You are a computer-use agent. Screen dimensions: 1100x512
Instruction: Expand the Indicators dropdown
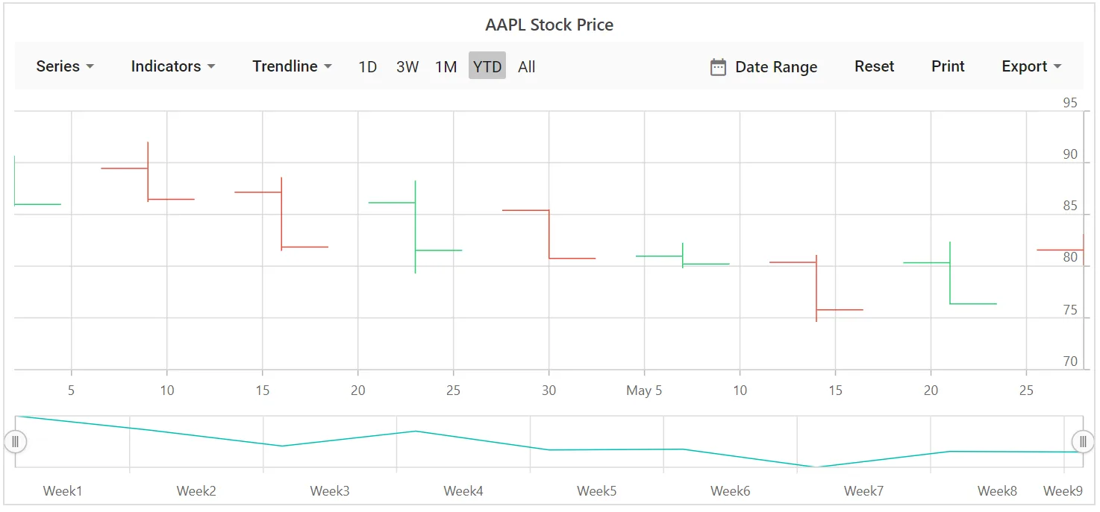point(173,66)
